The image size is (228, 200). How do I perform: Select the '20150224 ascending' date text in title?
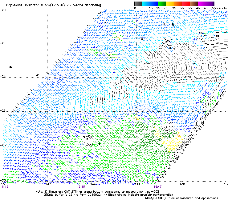coord(83,5)
